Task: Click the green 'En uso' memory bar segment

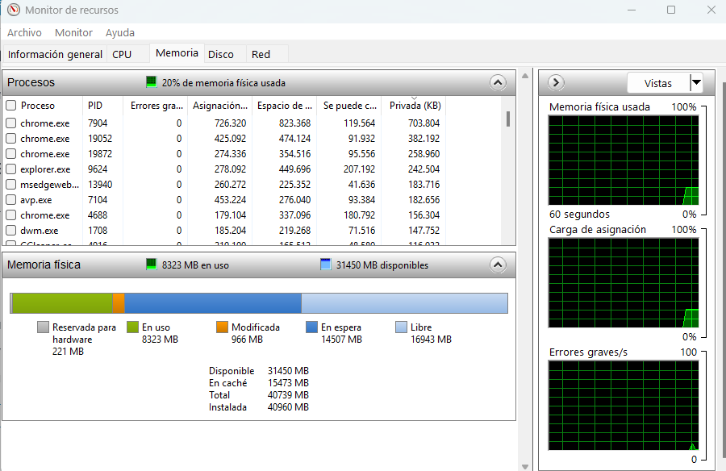Action: (62, 302)
